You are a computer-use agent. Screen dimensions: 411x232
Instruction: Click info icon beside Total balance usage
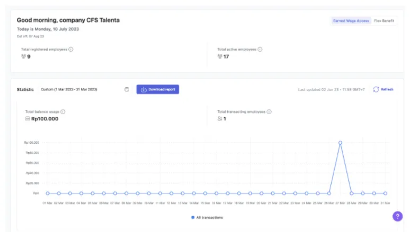click(x=63, y=112)
